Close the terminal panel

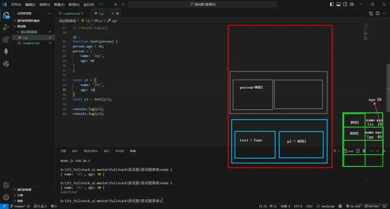384,151
